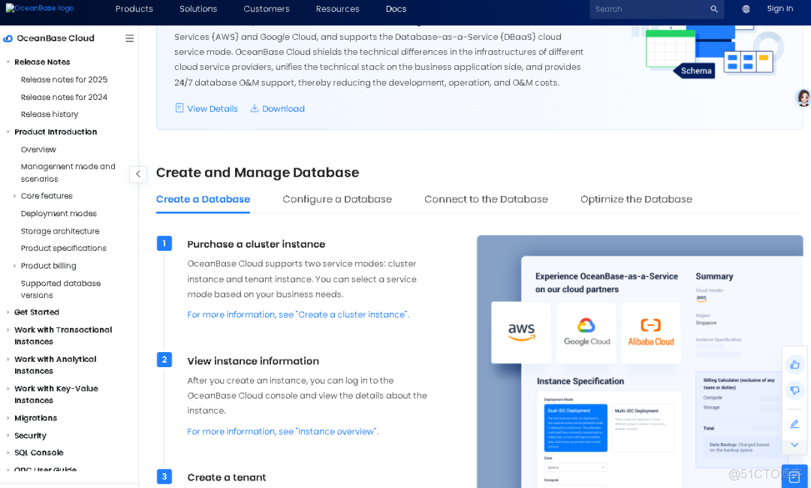The width and height of the screenshot is (811, 488).
Task: Click the blue clipboard icon at bottom right
Action: tap(794, 476)
